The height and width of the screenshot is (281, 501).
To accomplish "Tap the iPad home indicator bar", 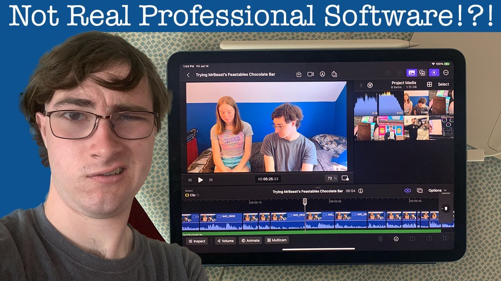I will [x=318, y=249].
